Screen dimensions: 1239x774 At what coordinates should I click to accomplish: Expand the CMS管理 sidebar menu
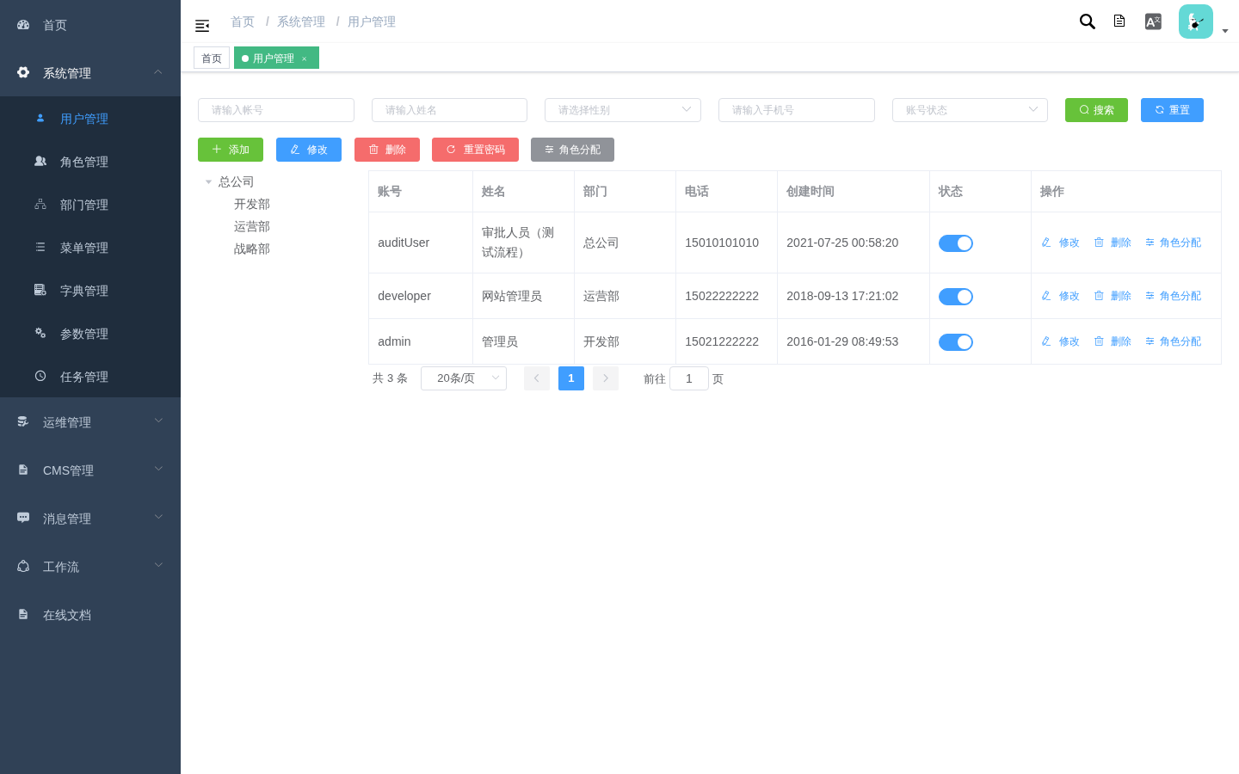90,470
